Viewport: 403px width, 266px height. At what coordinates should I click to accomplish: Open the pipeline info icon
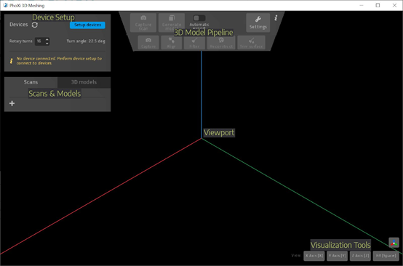pyautogui.click(x=276, y=17)
